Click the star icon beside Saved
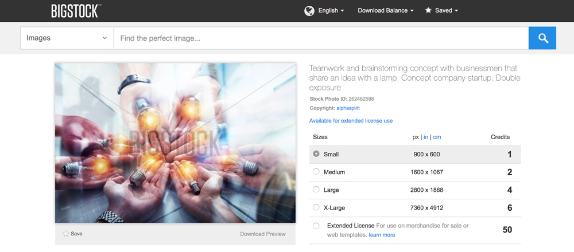The height and width of the screenshot is (252, 574). 428,10
